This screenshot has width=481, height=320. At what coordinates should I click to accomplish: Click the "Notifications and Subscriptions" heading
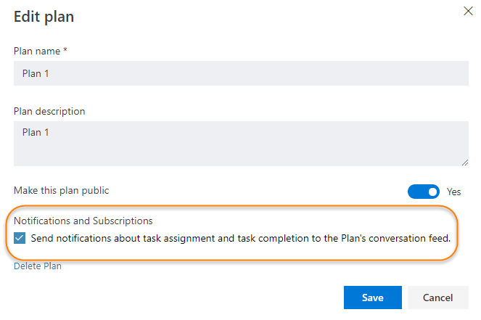(x=83, y=221)
